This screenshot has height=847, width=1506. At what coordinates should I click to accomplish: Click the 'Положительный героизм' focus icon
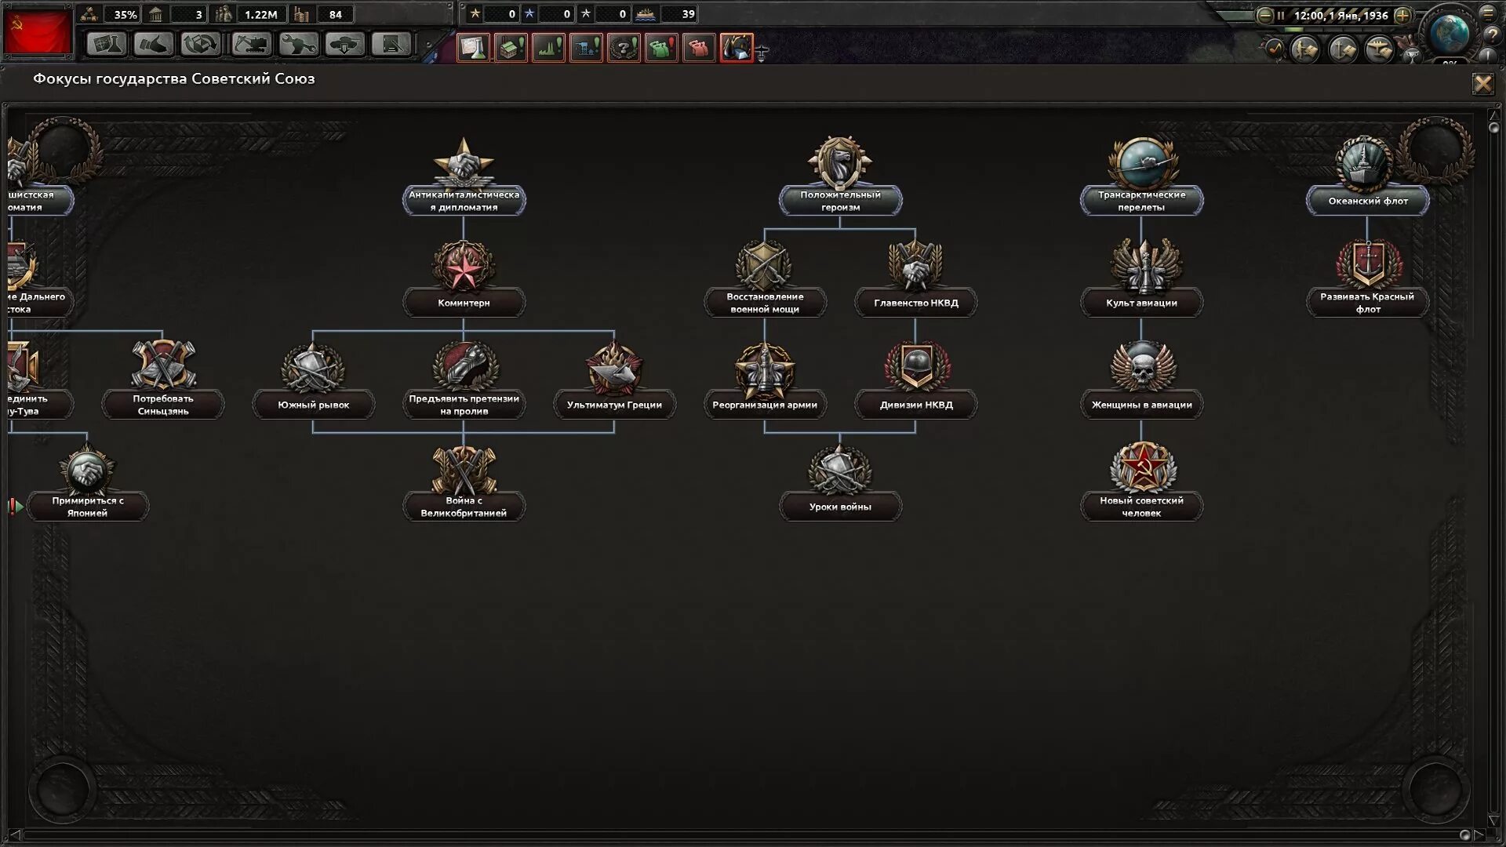(x=840, y=162)
